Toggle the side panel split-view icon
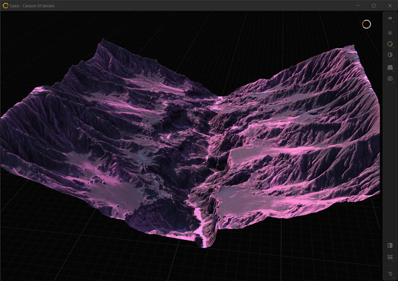Viewport: 398px width, 281px height. pyautogui.click(x=390, y=245)
